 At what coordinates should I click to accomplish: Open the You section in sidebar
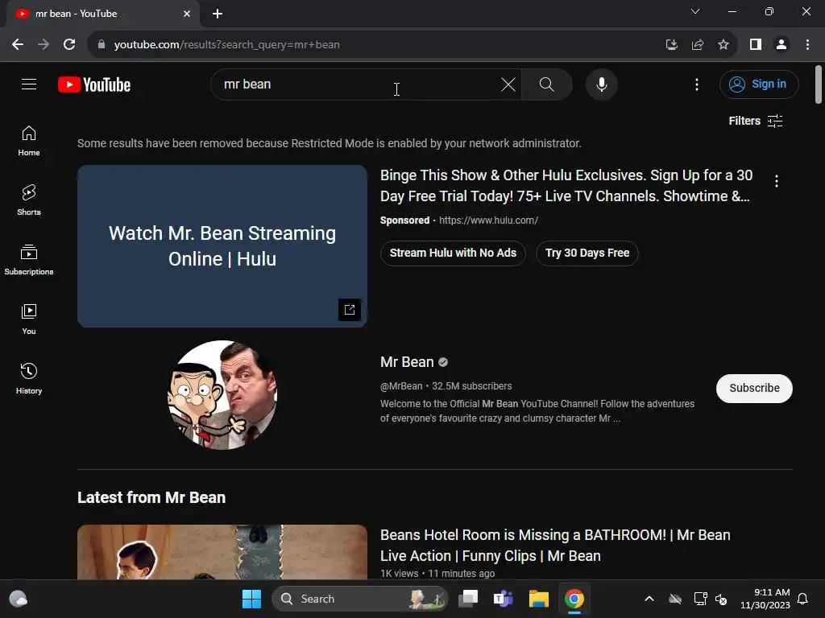pyautogui.click(x=29, y=319)
